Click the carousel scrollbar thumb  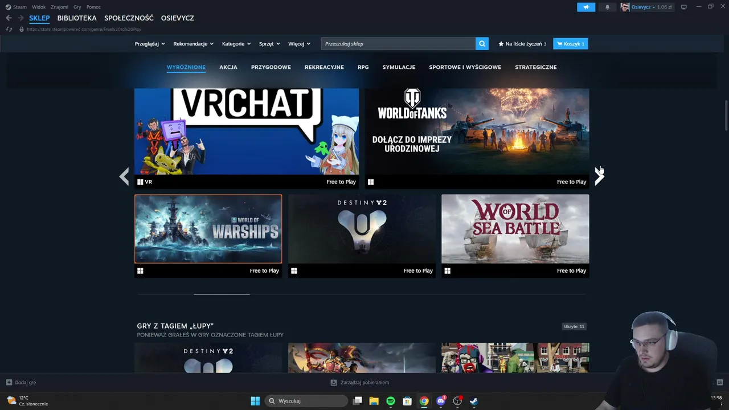pos(222,294)
